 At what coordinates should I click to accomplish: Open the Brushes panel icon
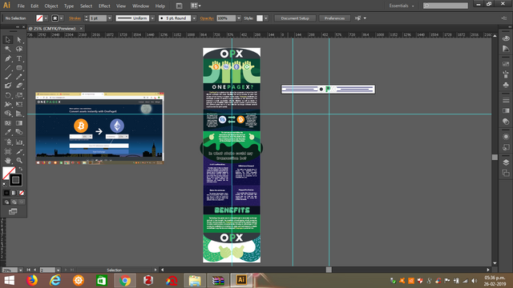506,74
